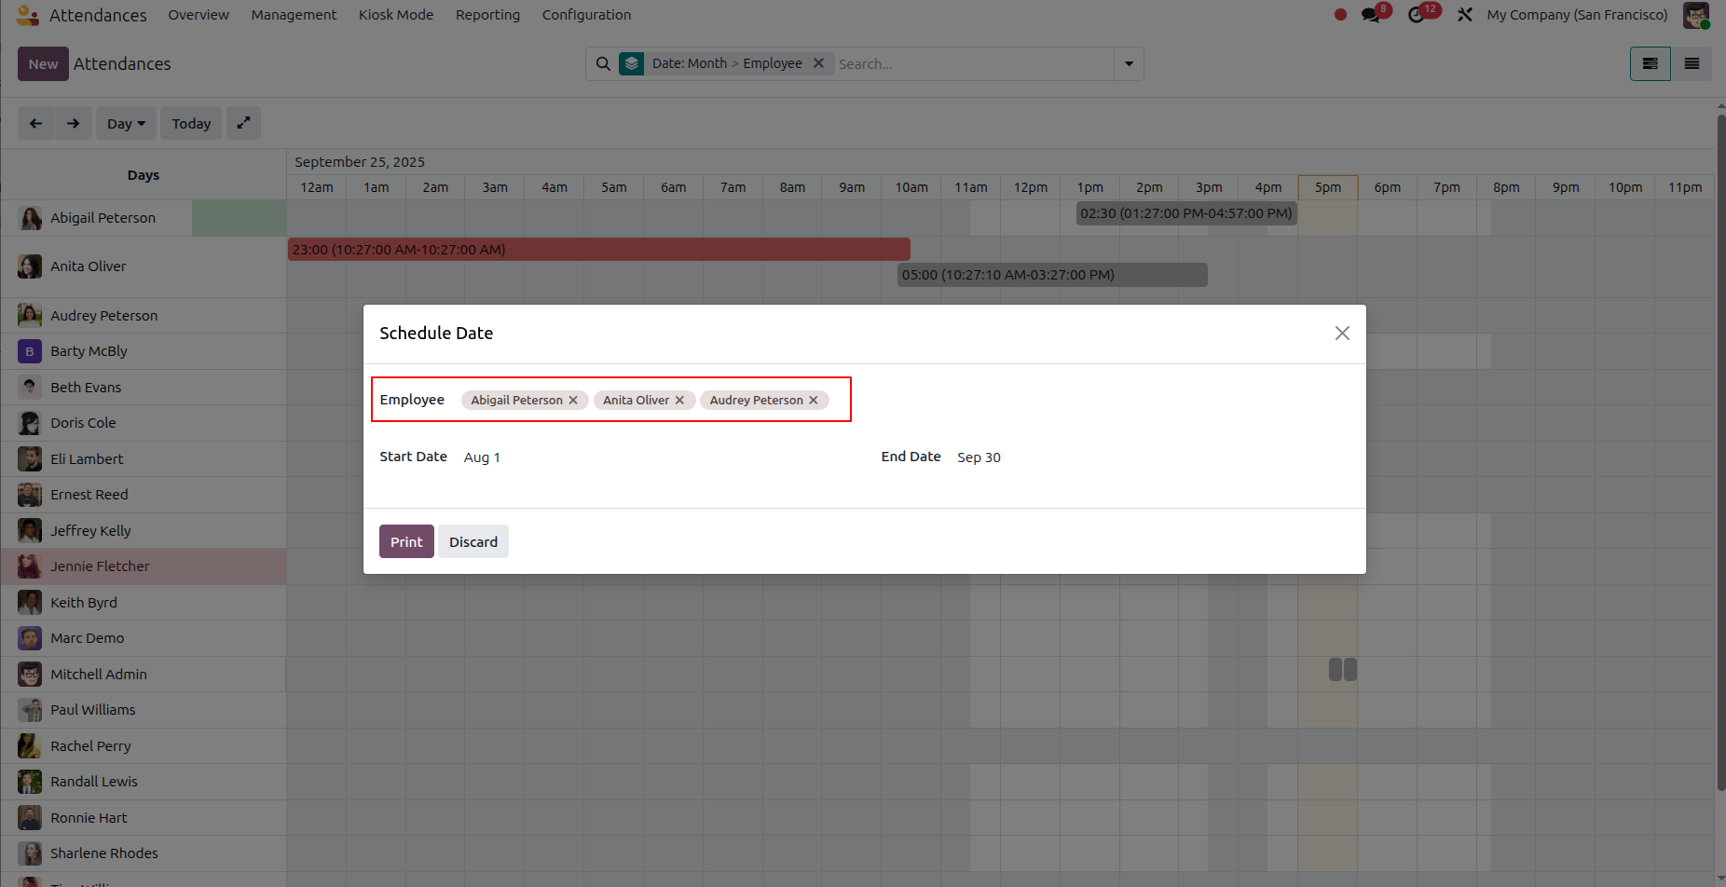Toggle the search options dropdown arrow
Screen dimensions: 1726x887
pyautogui.click(x=1129, y=63)
